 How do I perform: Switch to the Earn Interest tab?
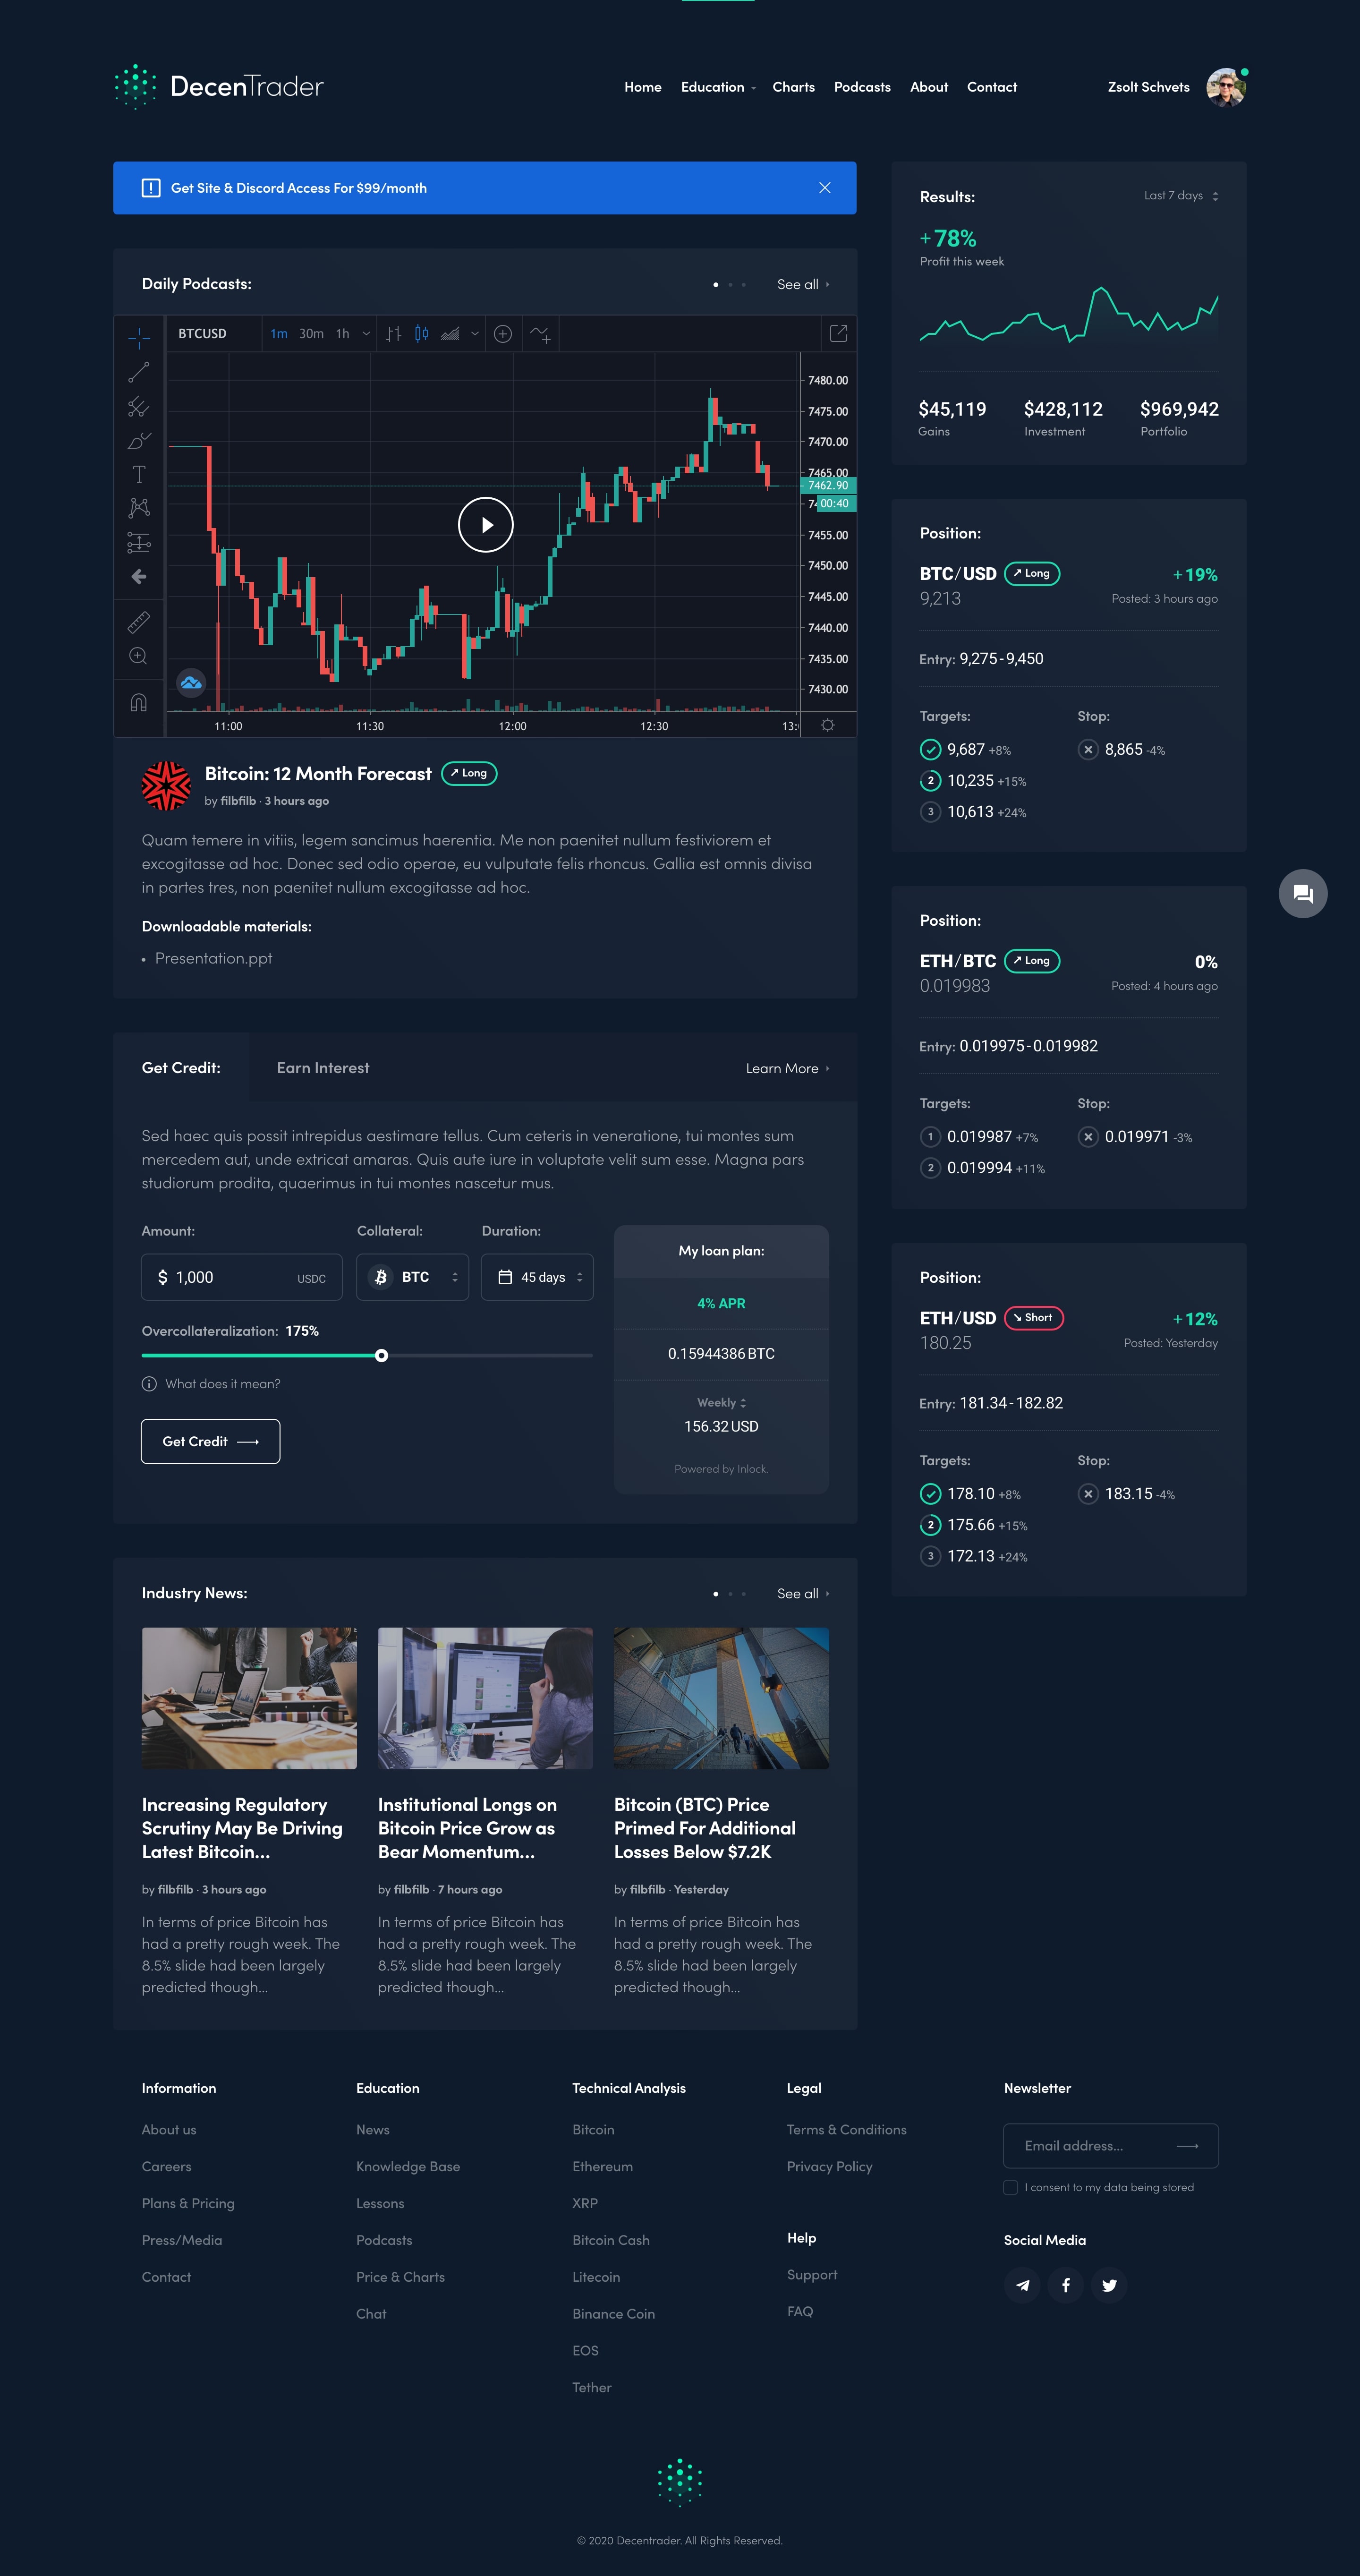click(322, 1068)
